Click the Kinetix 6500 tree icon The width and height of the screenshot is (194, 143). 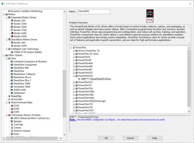click(x=12, y=36)
